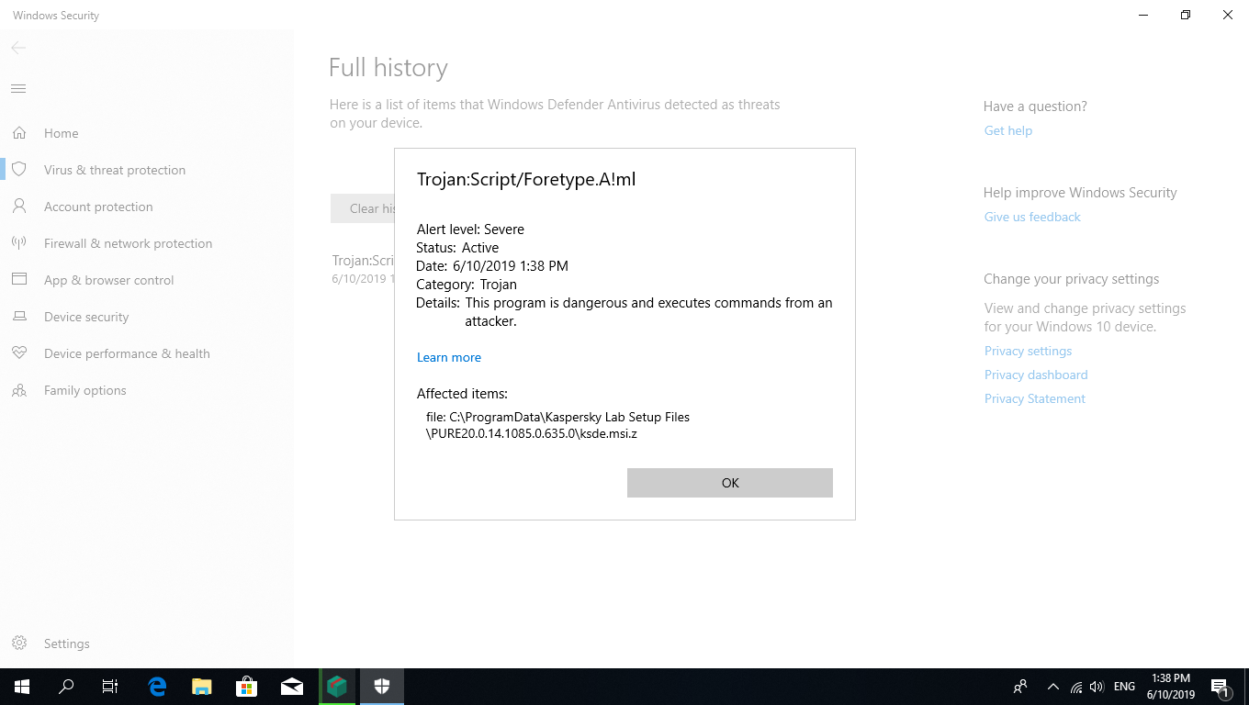The image size is (1249, 705).
Task: Click the Virus & threat protection shield icon
Action: (19, 170)
